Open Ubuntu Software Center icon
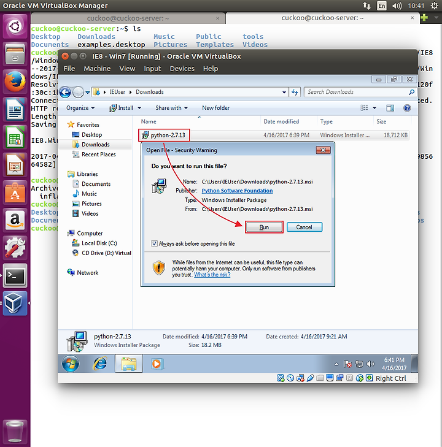The image size is (442, 447). pyautogui.click(x=15, y=192)
